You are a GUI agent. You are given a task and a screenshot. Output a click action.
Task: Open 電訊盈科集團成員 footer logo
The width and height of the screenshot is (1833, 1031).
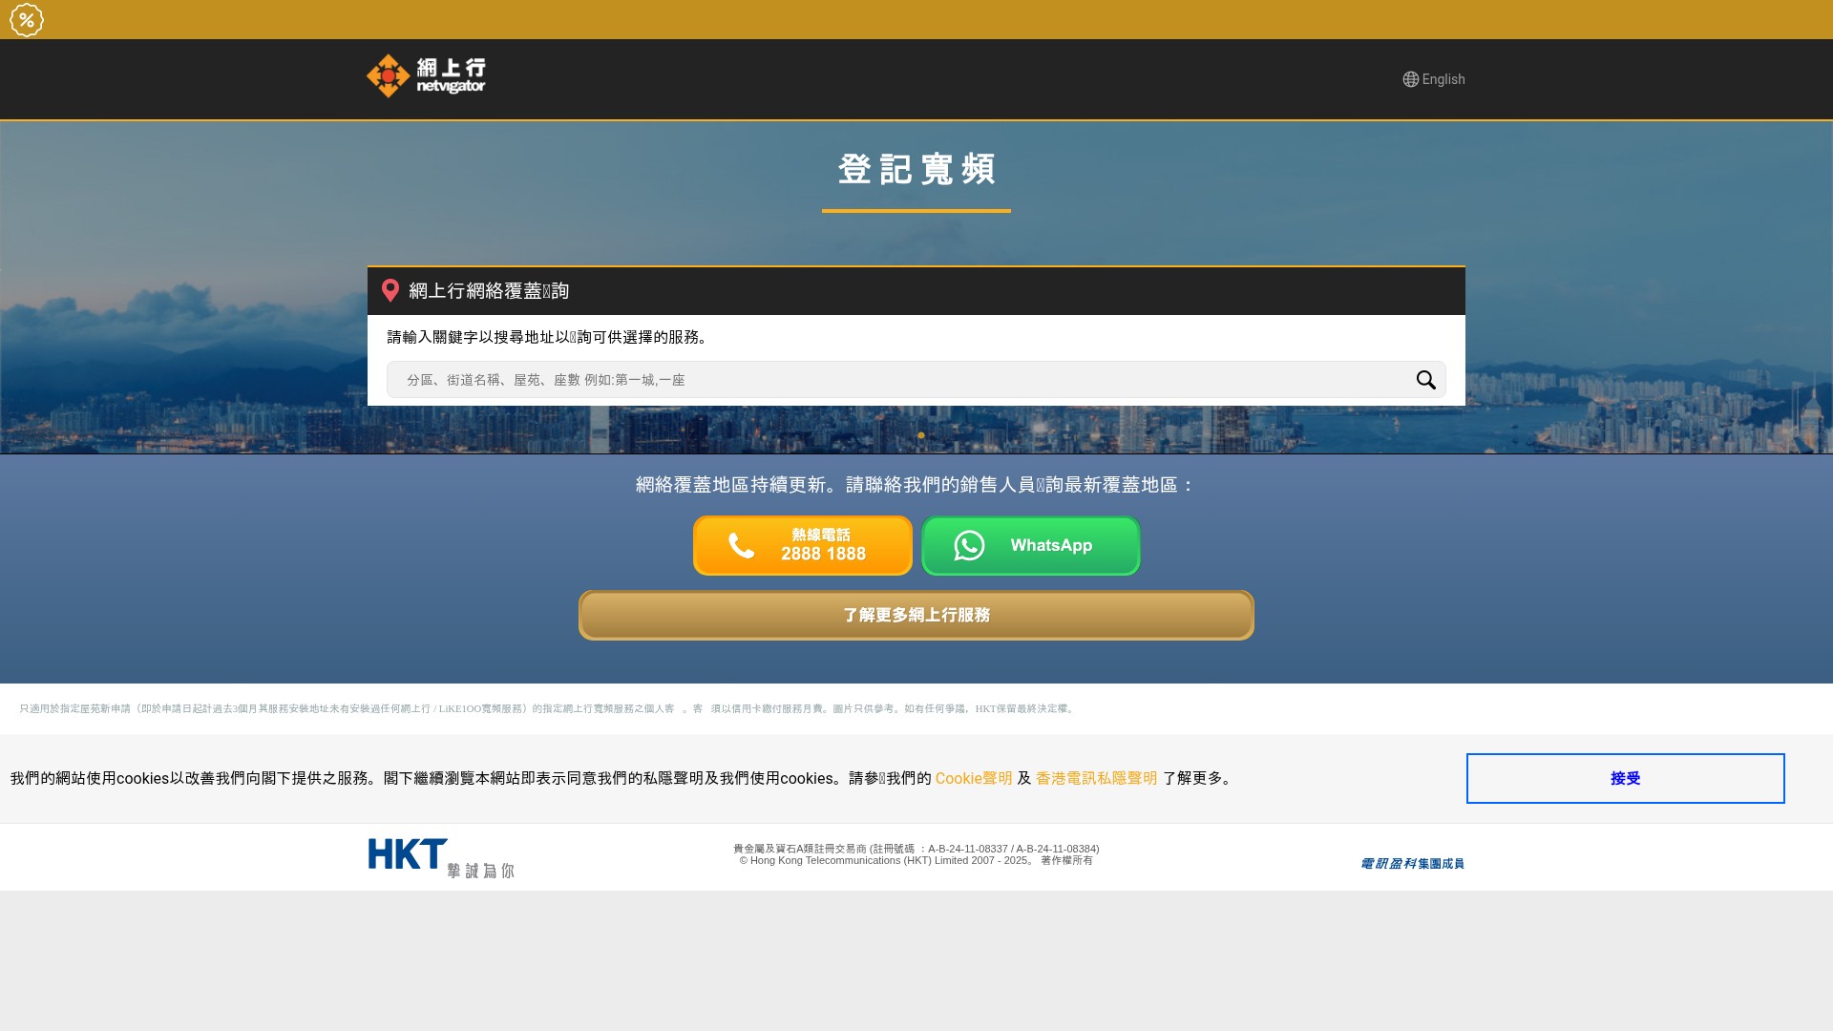[1412, 864]
